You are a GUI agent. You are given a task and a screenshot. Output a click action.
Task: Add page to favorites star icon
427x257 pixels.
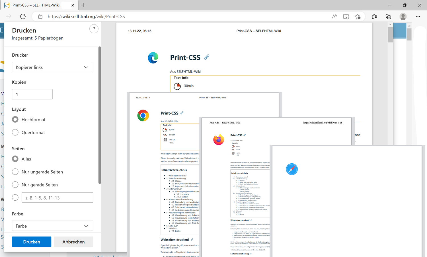[358, 17]
